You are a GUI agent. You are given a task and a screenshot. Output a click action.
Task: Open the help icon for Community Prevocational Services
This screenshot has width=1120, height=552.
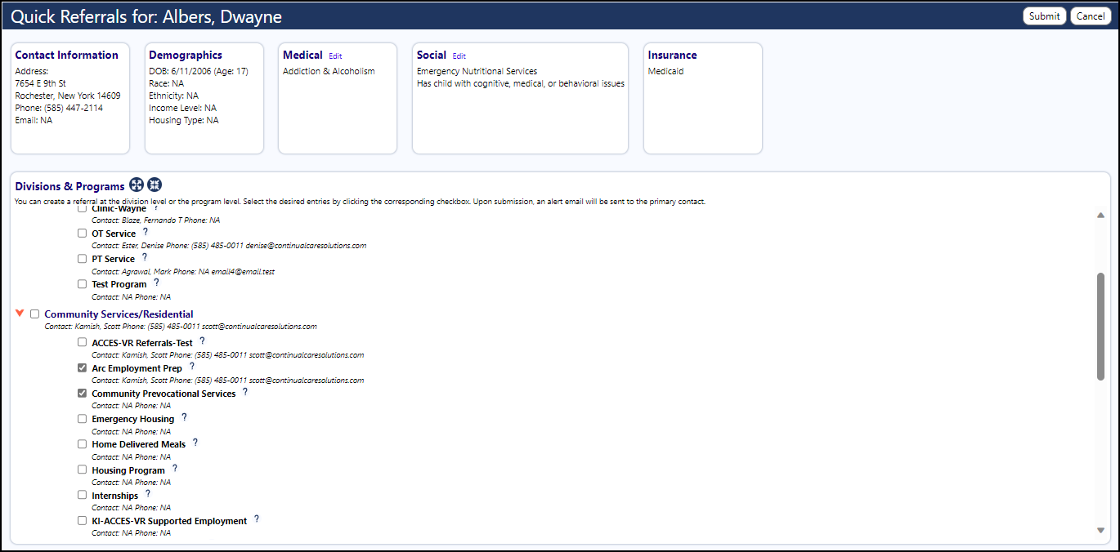tap(244, 392)
